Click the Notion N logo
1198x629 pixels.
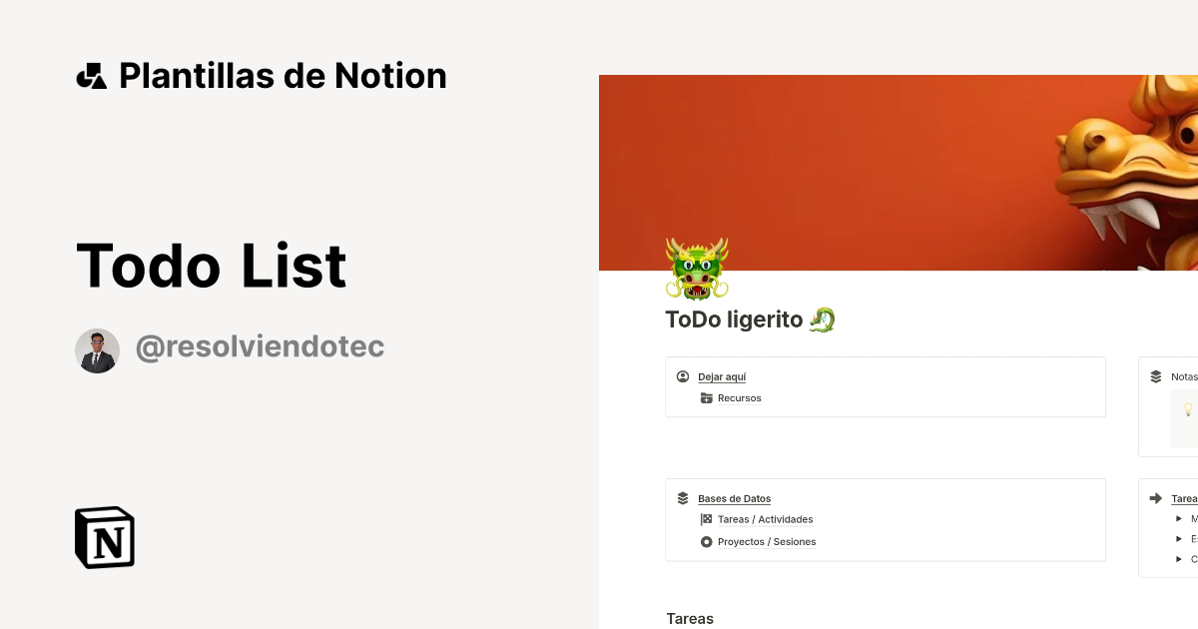(104, 537)
